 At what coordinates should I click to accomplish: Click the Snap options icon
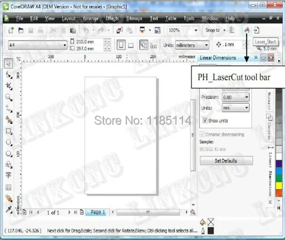click(232, 30)
